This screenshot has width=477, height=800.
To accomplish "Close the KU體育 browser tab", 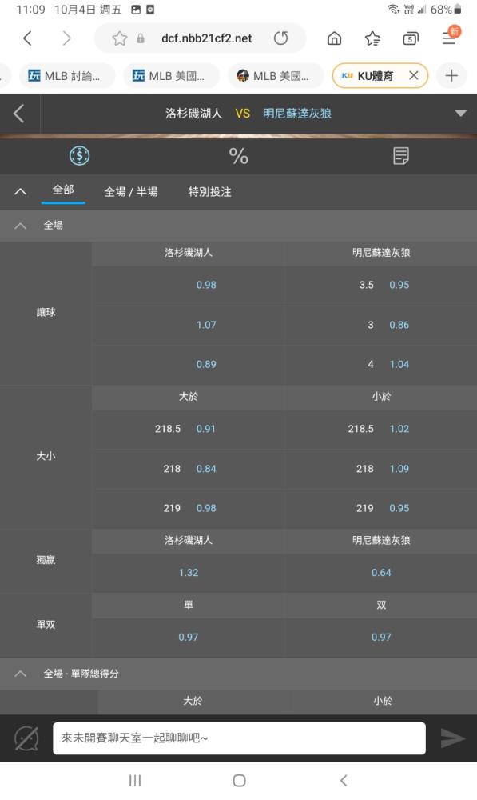I will (414, 75).
